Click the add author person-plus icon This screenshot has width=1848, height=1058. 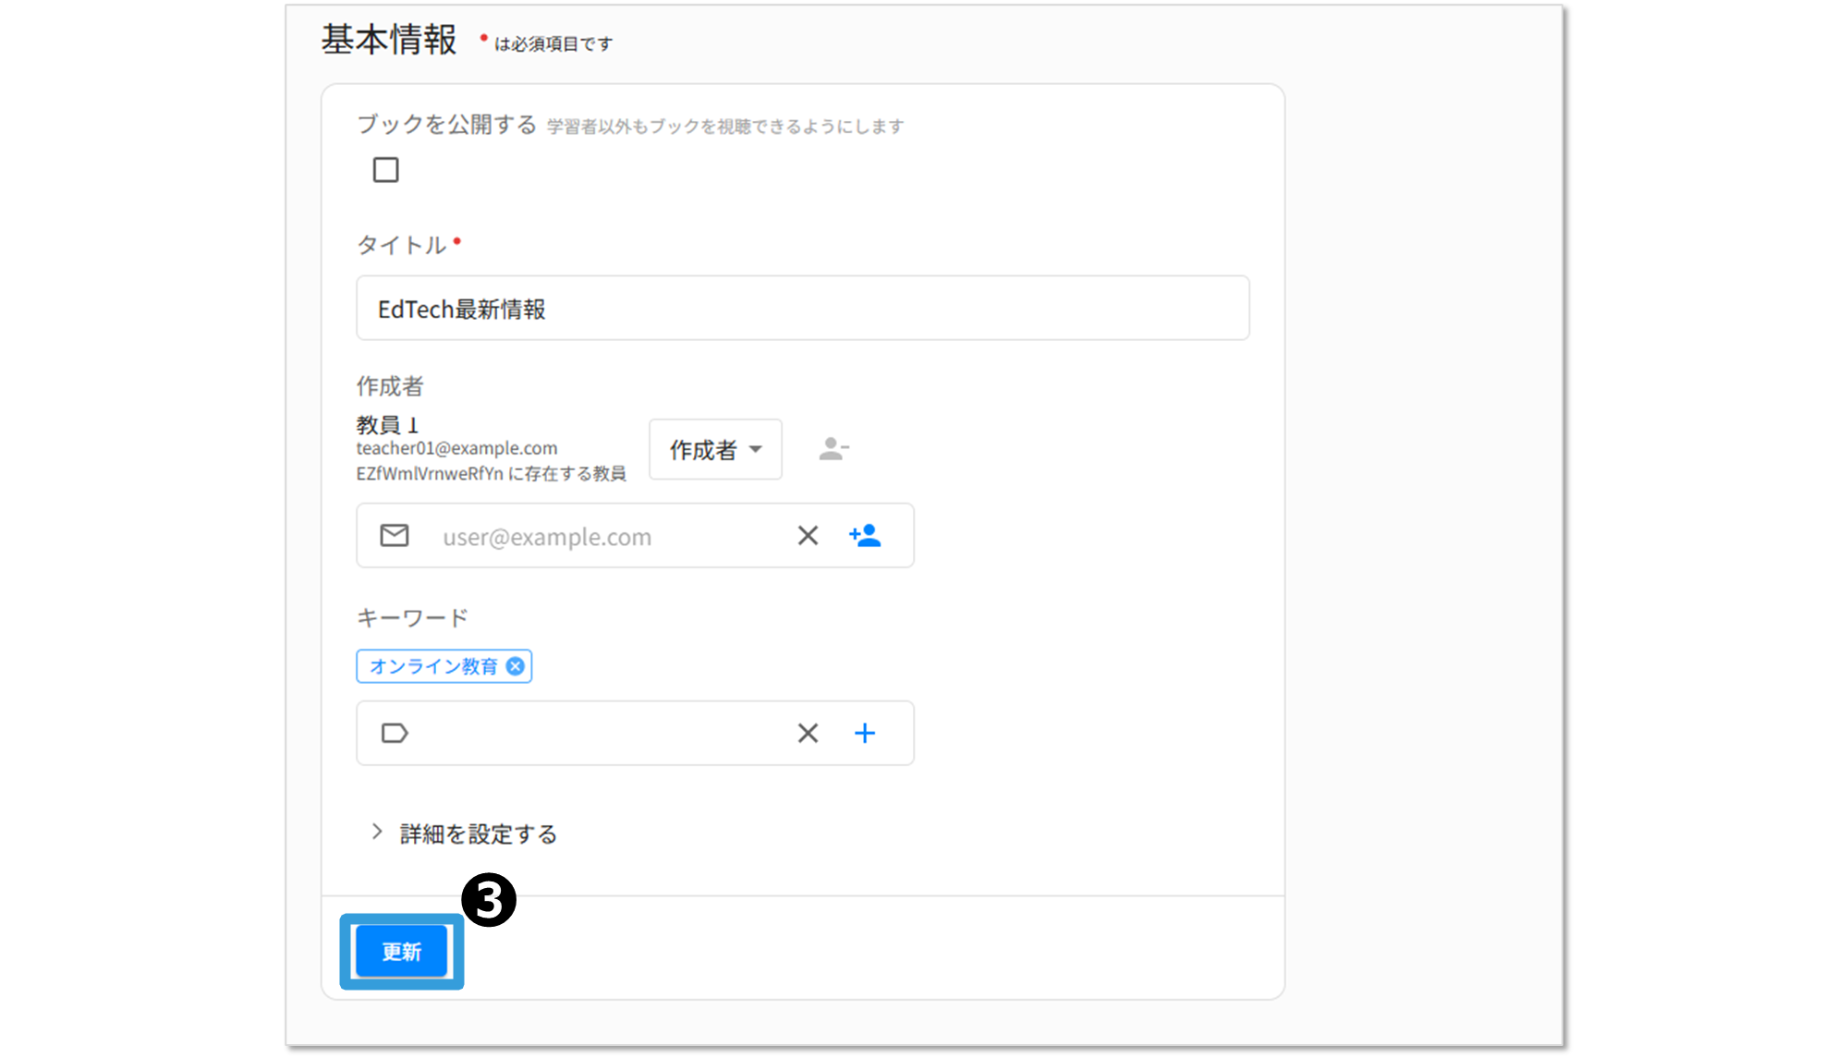pos(865,536)
